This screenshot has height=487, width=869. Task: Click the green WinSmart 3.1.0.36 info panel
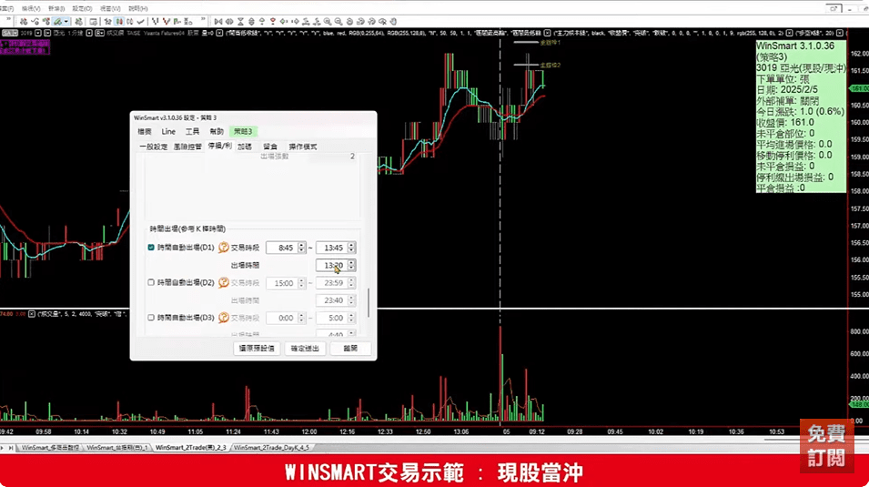801,117
